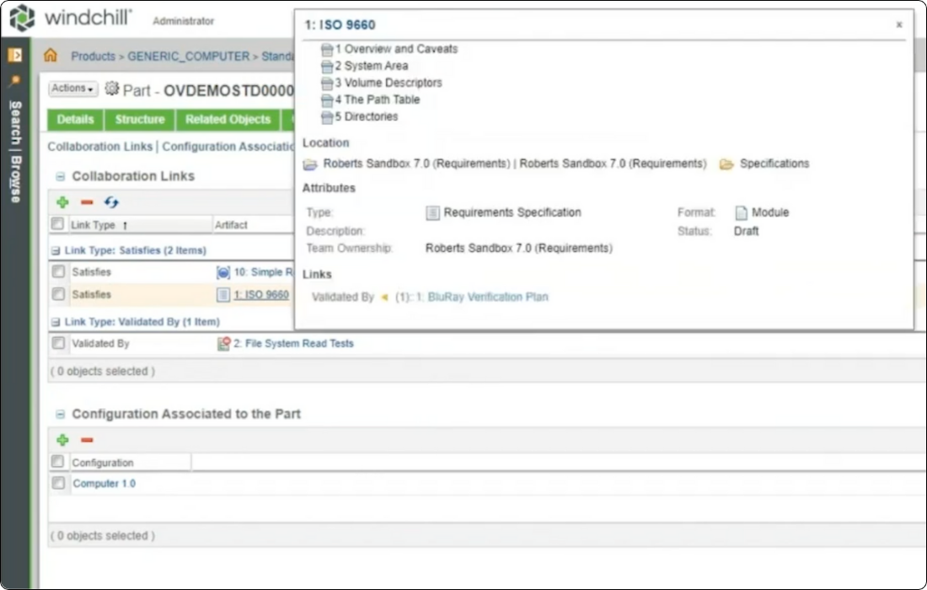Open Products breadcrumb link
The image size is (927, 590).
tap(94, 56)
